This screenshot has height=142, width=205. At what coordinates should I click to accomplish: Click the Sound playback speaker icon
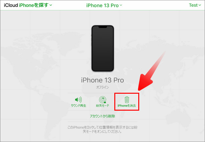coord(78,100)
